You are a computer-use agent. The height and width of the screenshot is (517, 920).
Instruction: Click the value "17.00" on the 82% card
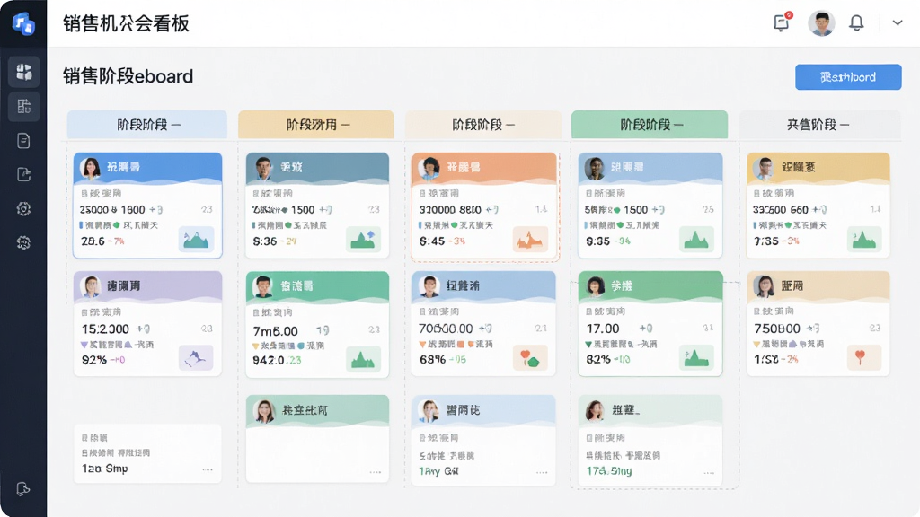603,329
